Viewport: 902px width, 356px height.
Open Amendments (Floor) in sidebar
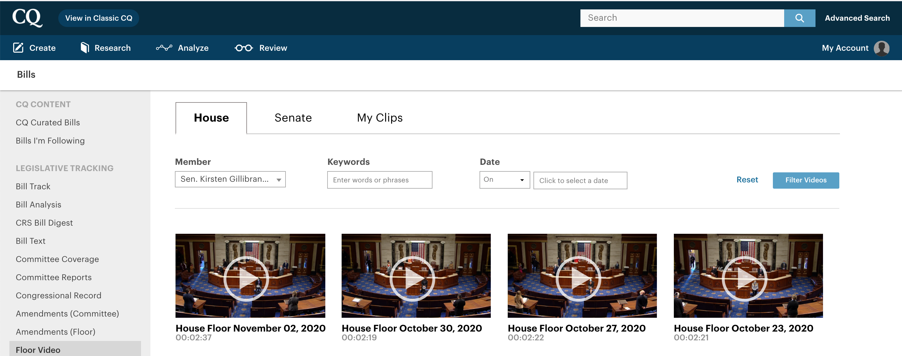click(x=55, y=332)
